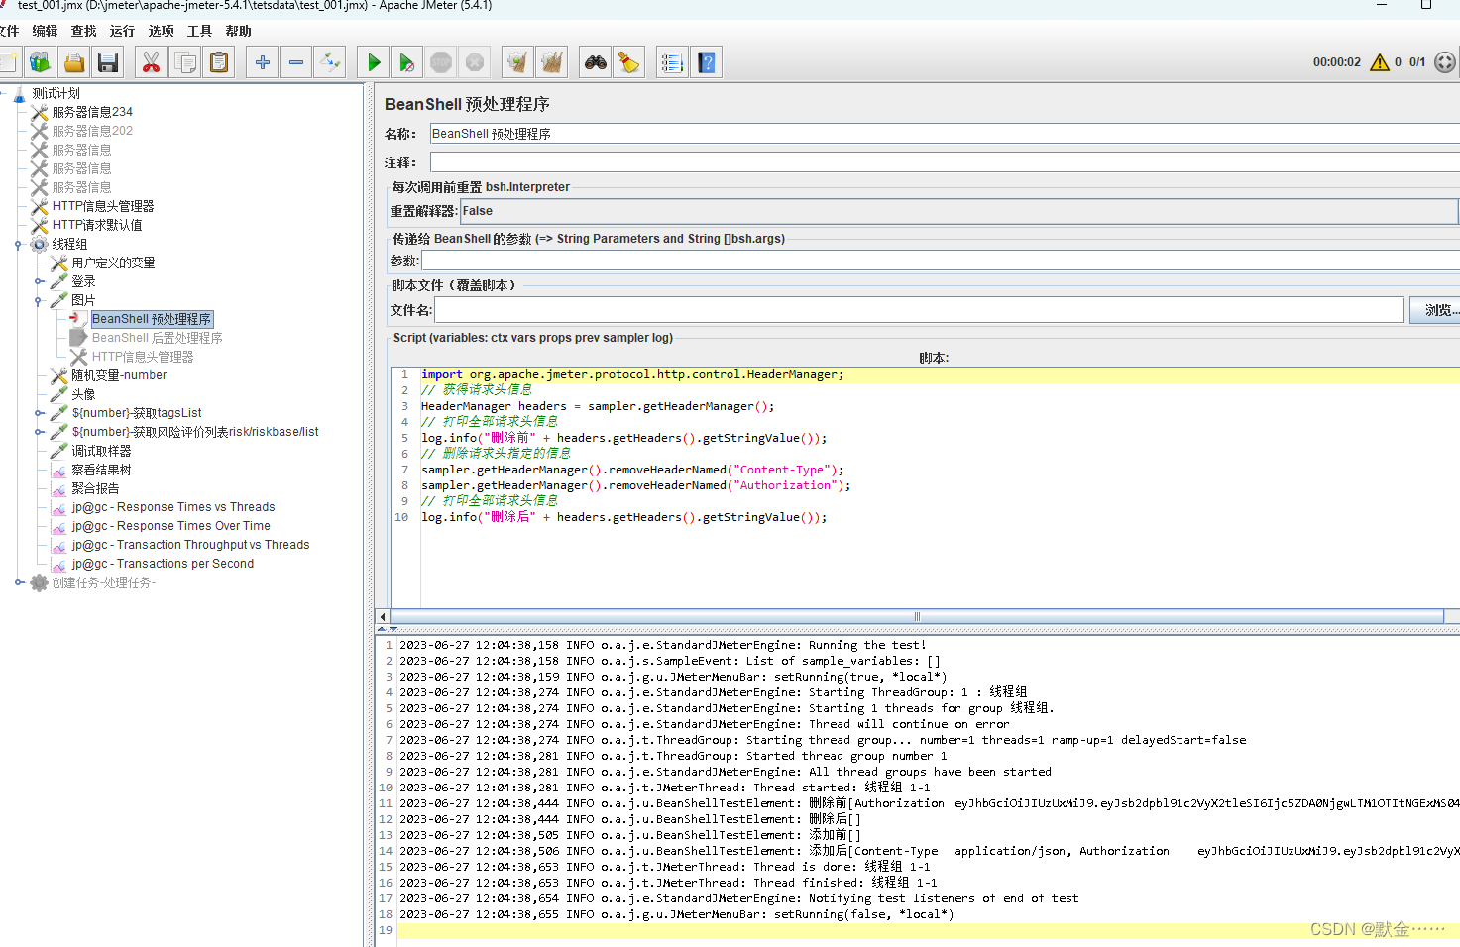
Task: Select BeanShell 后置处理程序 in the tree
Action: pos(157,338)
